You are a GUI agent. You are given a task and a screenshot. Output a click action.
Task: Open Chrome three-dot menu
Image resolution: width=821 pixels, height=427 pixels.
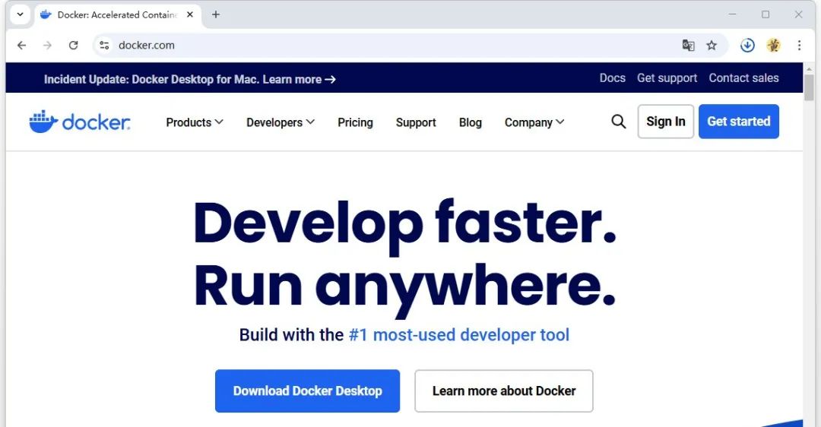pos(799,46)
